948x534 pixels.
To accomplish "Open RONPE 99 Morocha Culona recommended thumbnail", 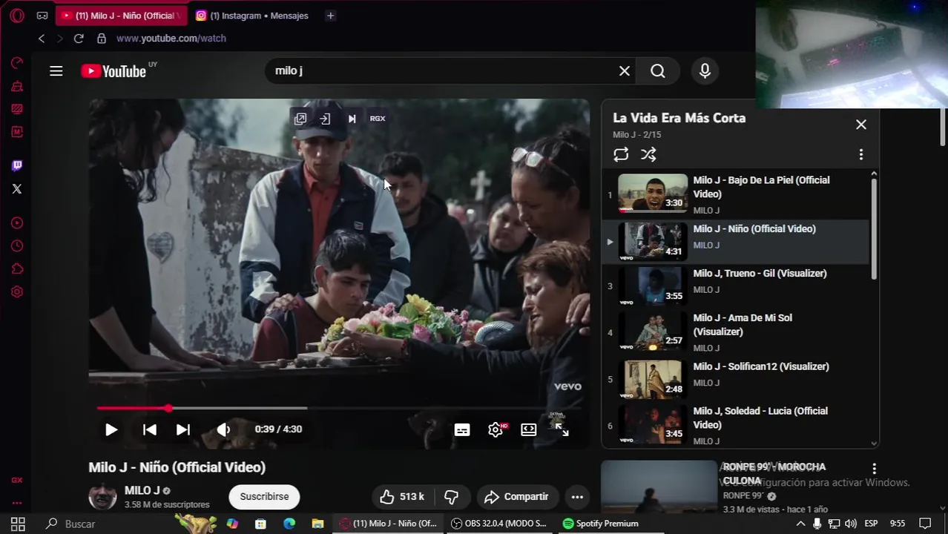I will tap(659, 487).
